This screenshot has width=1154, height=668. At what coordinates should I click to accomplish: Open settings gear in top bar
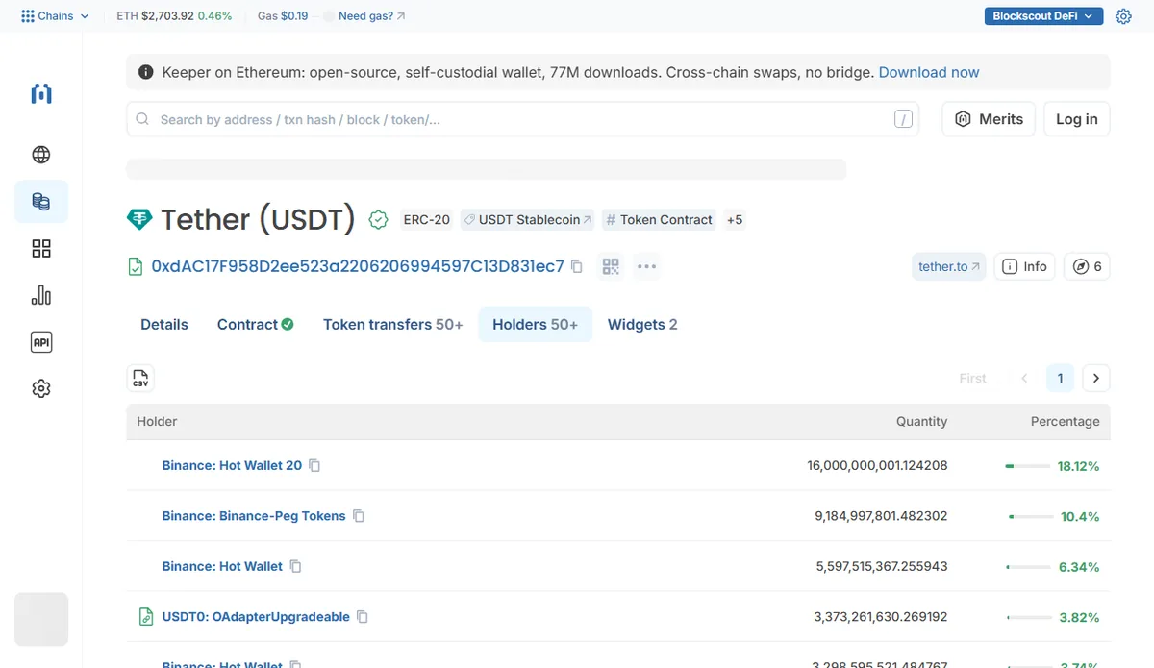pyautogui.click(x=1123, y=16)
